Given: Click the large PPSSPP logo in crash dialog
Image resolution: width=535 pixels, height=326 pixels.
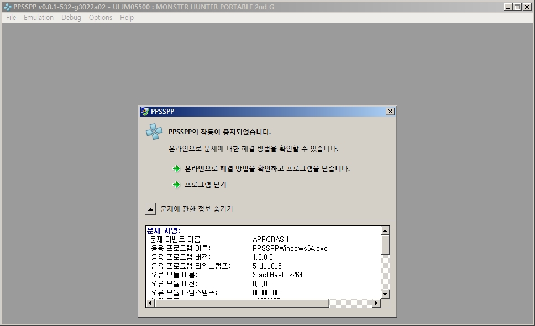Looking at the screenshot, I should coord(154,132).
